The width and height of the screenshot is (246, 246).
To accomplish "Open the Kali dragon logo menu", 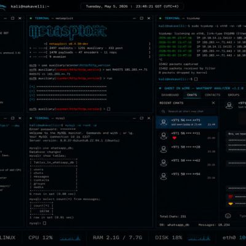I will (3, 7).
